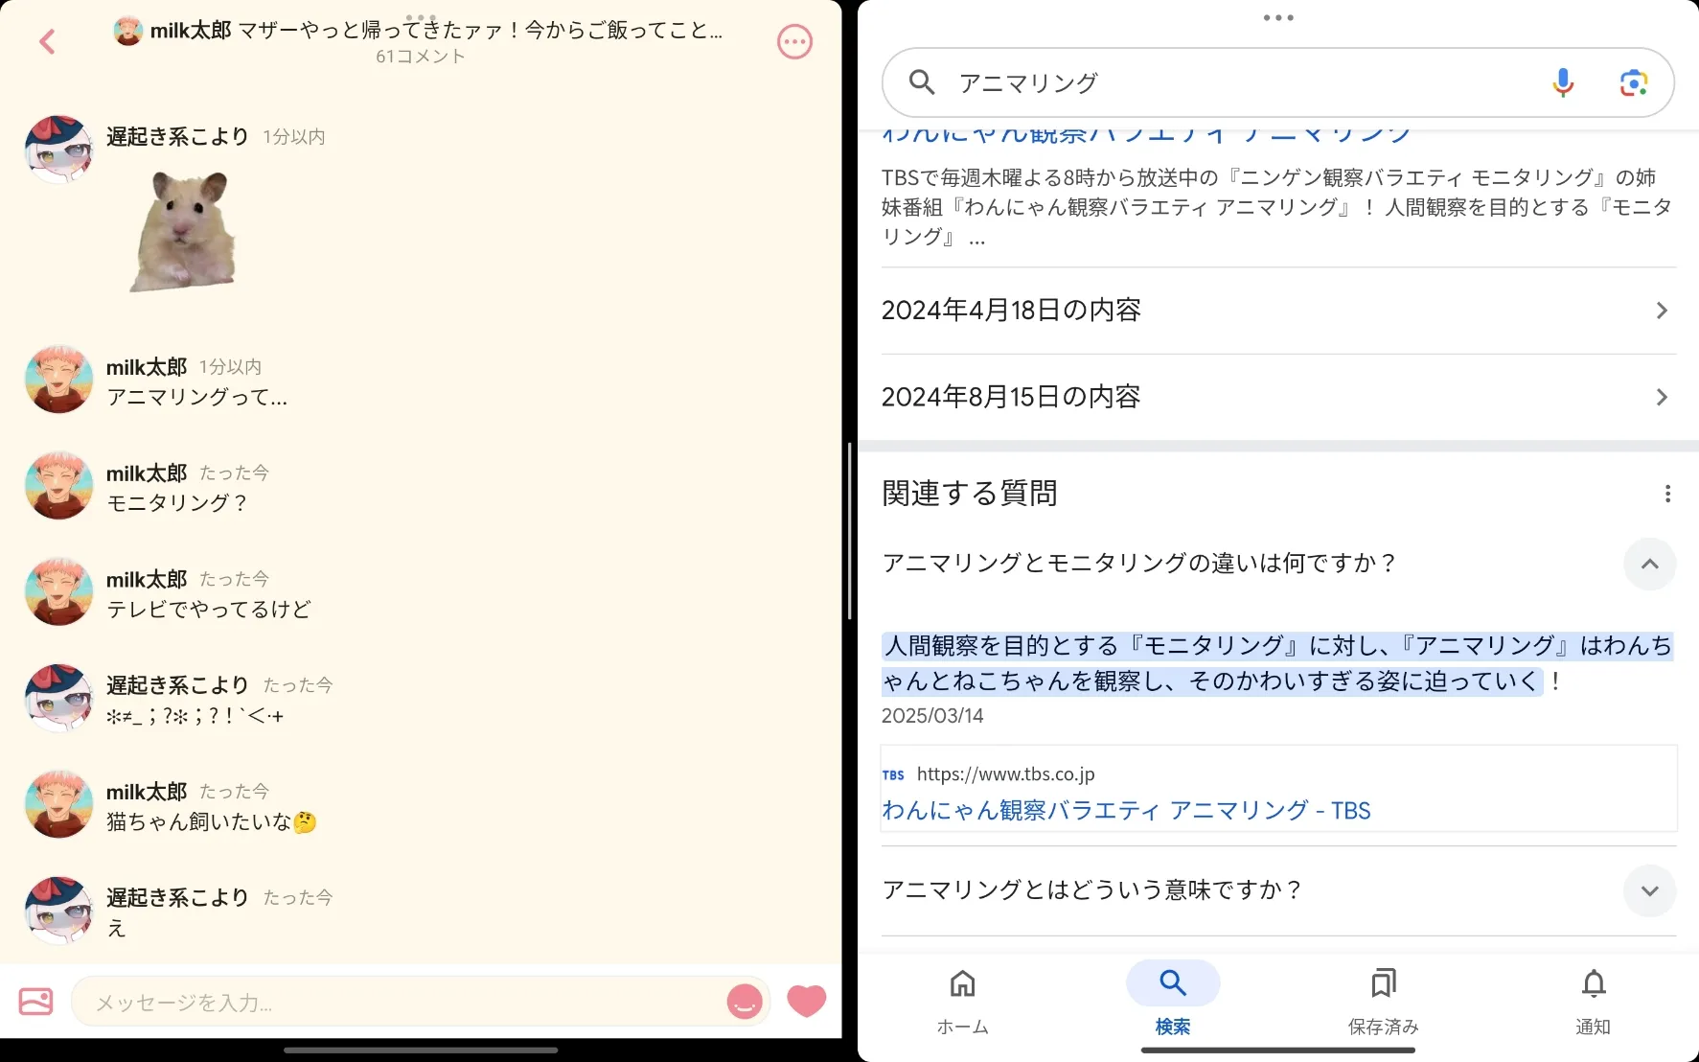
Task: Grab the split-screen divider handle
Action: [x=849, y=531]
